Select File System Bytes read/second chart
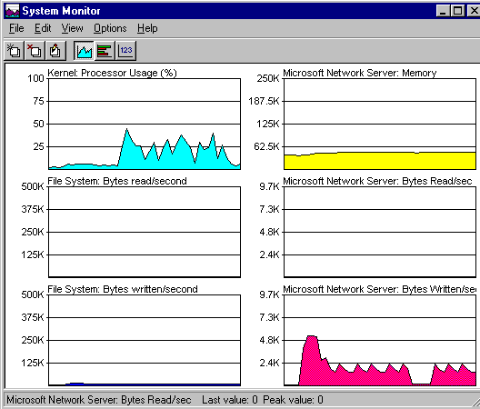The image size is (480, 409). tap(145, 232)
